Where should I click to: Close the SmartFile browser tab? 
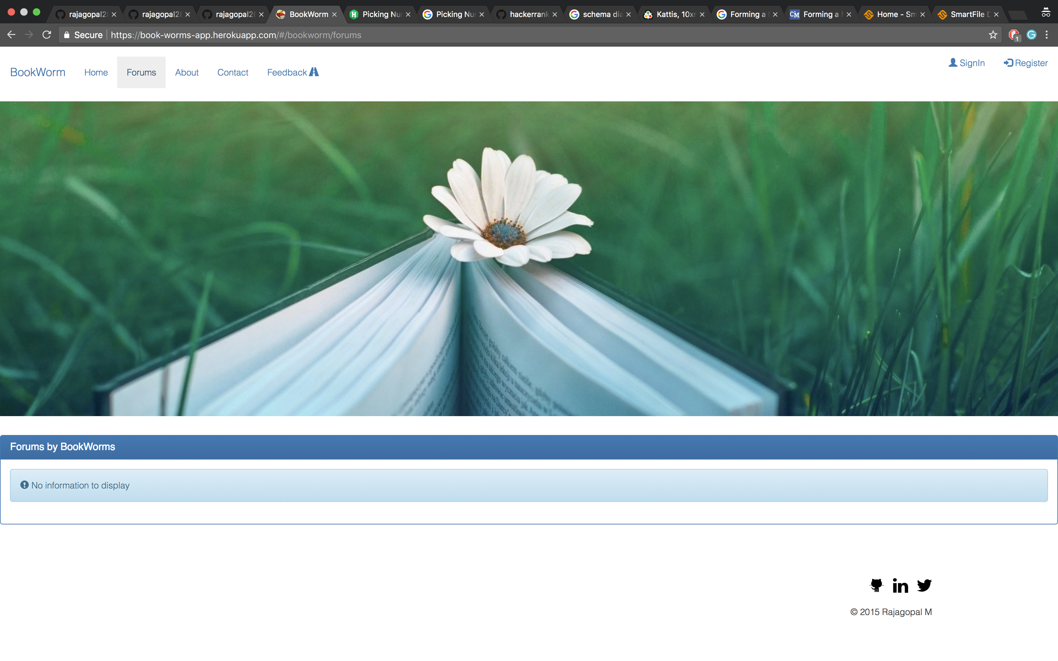coord(996,14)
